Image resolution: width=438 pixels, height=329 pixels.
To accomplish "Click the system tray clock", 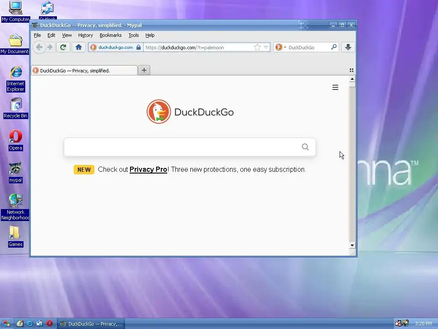I will (x=423, y=324).
